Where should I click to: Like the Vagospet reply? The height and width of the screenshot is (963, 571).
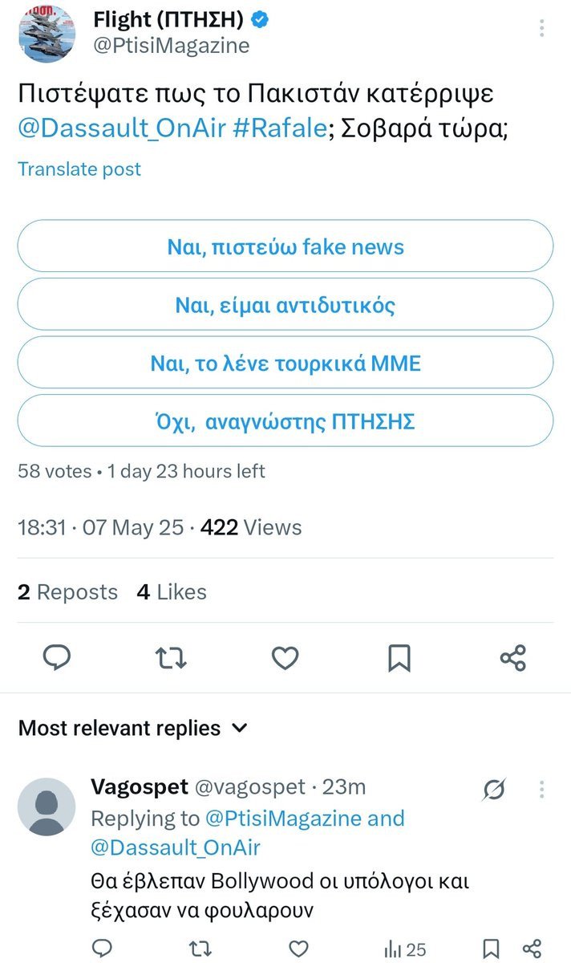[298, 949]
